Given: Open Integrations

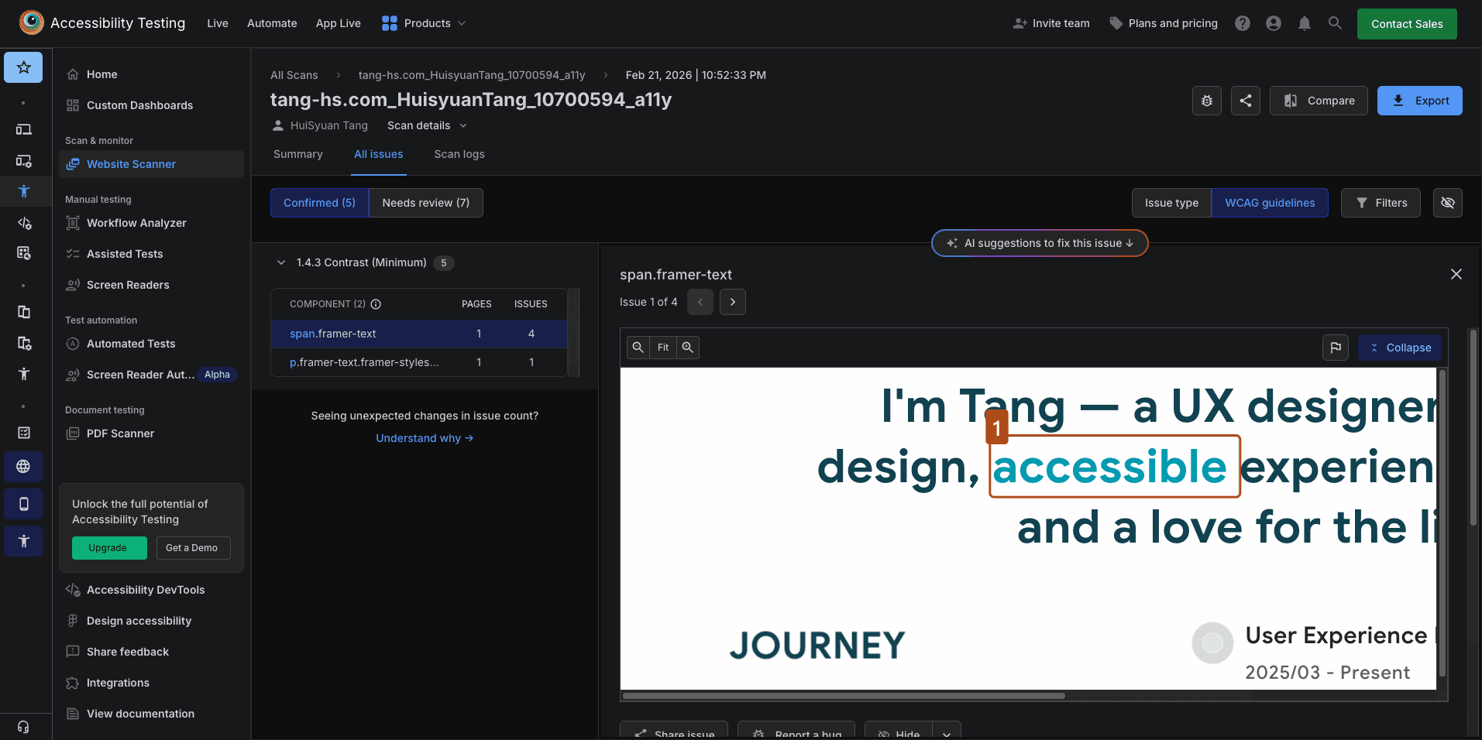Looking at the screenshot, I should (151, 683).
